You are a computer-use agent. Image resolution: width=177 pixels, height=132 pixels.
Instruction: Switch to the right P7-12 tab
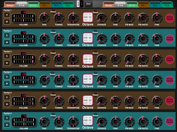point(132,4)
